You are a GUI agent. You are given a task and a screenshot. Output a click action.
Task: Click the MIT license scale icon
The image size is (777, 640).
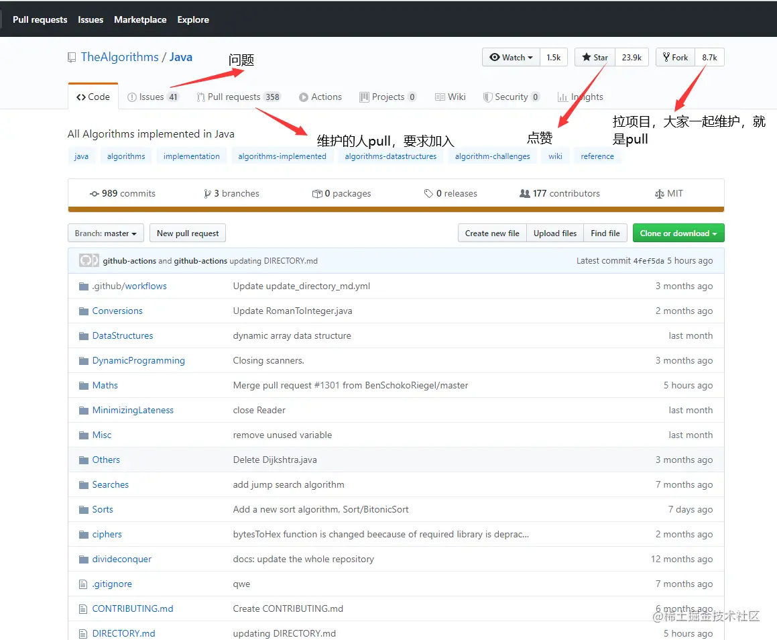[659, 194]
